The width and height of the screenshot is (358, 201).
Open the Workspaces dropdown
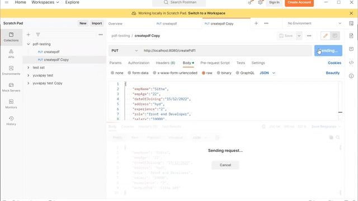45,2
